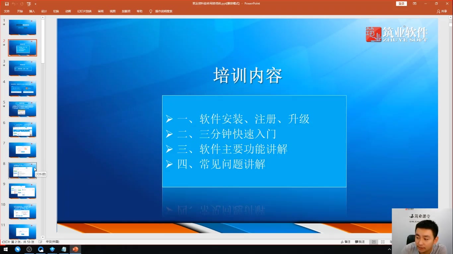Viewport: 453px width, 254px height.
Task: Click the 登录 (Sign in) button
Action: [401, 4]
